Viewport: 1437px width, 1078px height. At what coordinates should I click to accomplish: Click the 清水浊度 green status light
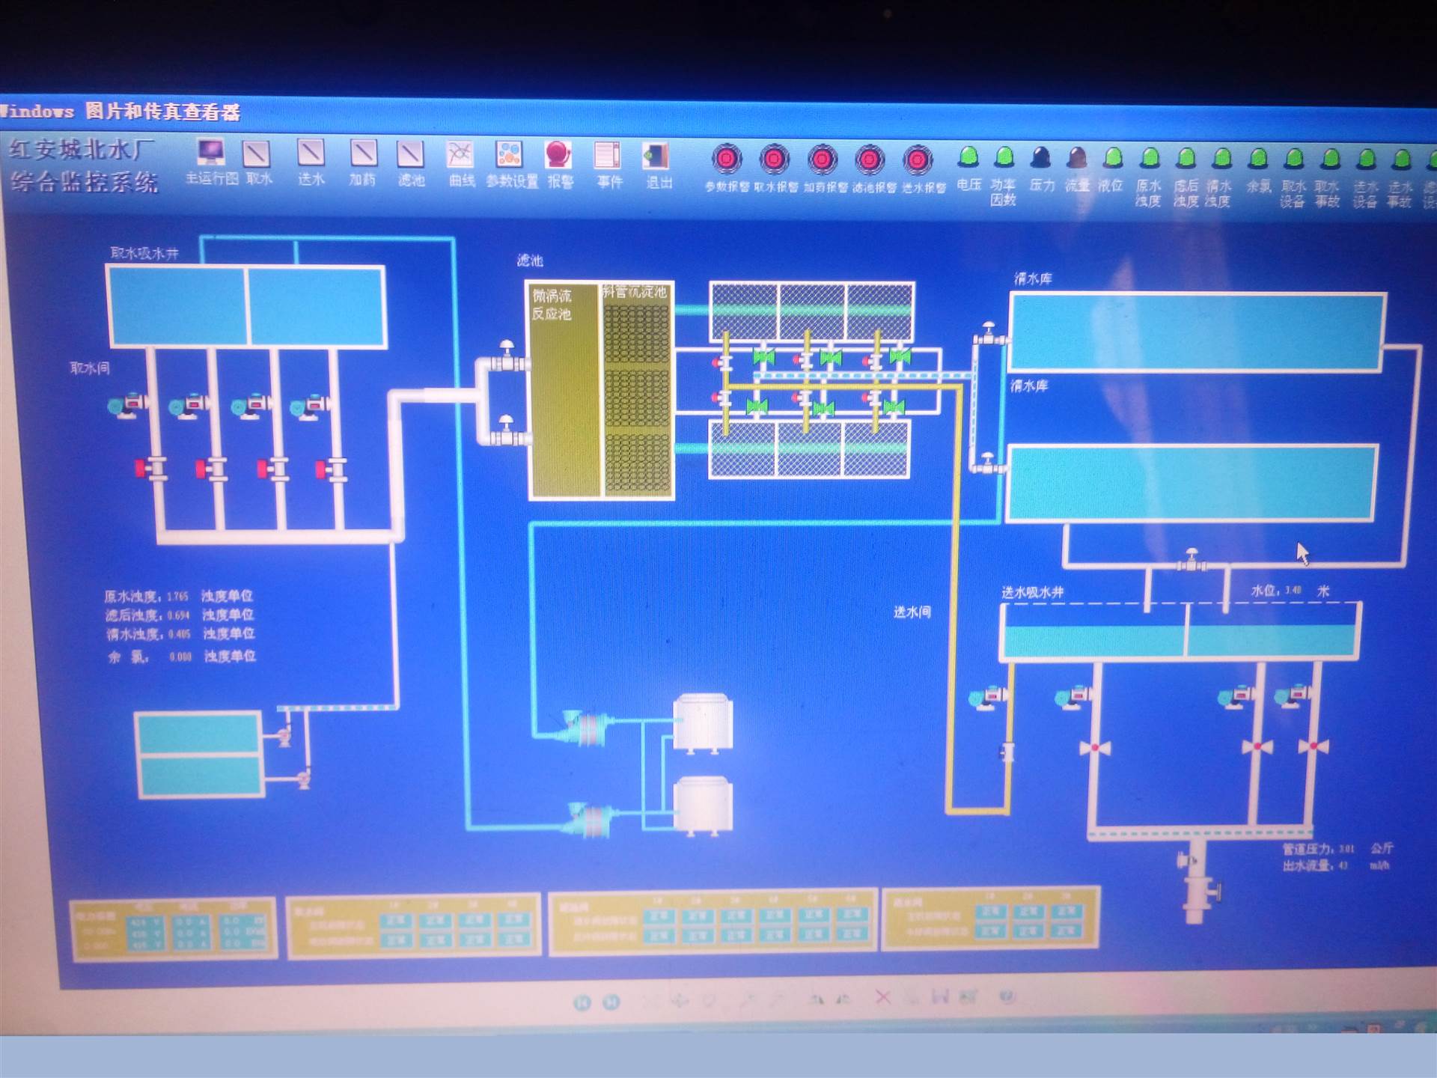(x=1221, y=157)
